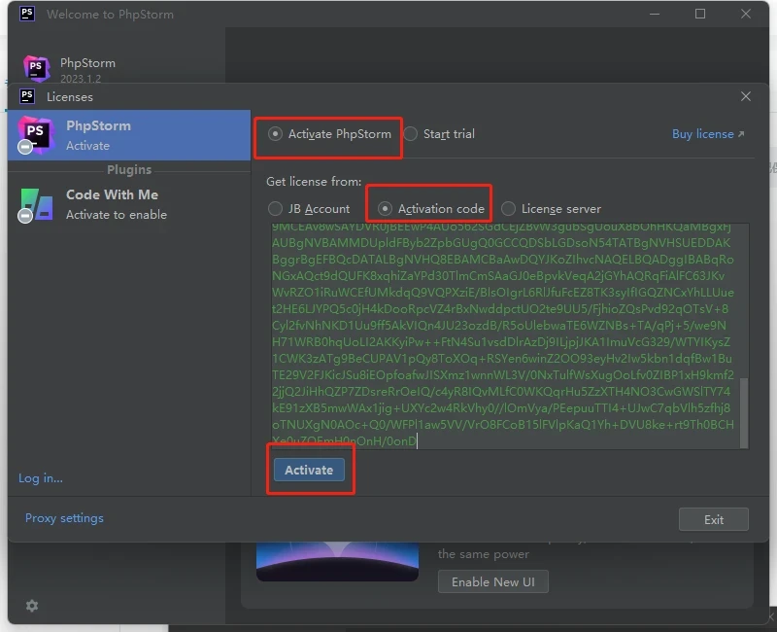Open the Buy license link
Screen dimensions: 777x632
707,134
